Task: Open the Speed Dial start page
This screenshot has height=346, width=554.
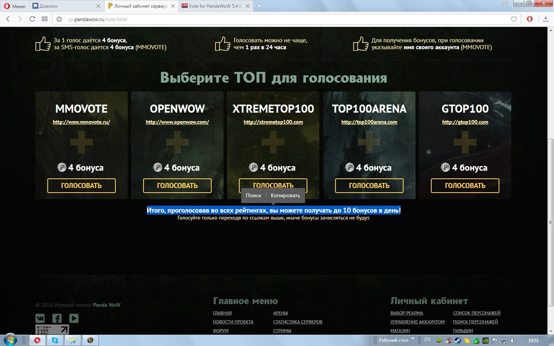Action: (45, 19)
